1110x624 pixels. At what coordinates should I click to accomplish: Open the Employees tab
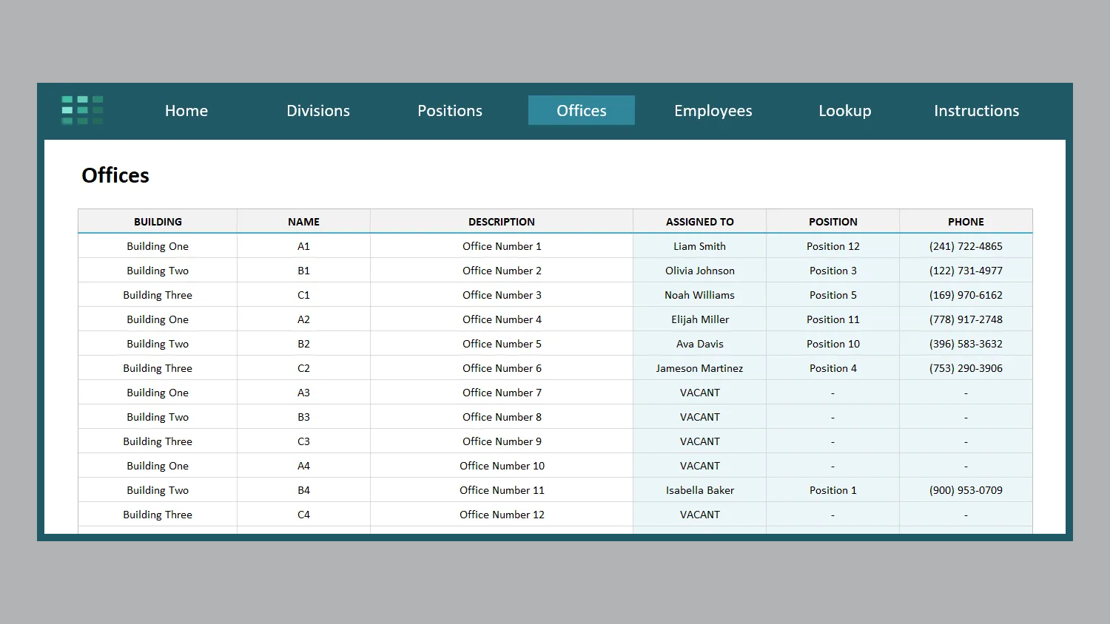pos(713,111)
